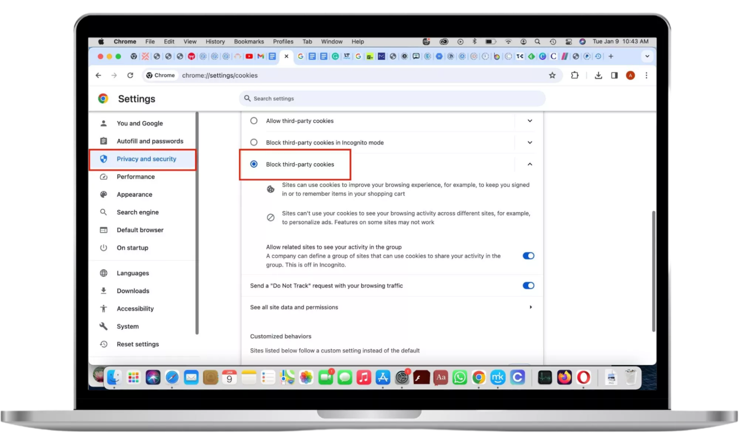
Task: Disable the related sites group activity toggle
Action: (x=528, y=256)
